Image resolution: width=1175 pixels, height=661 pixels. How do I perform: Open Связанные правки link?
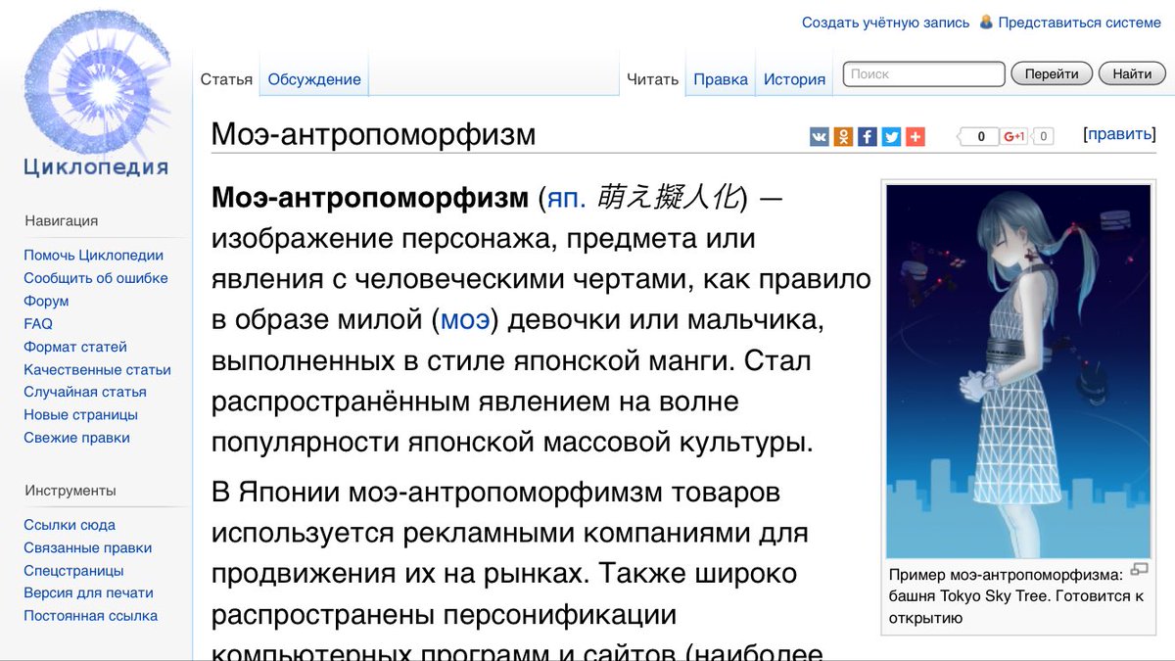pos(88,547)
